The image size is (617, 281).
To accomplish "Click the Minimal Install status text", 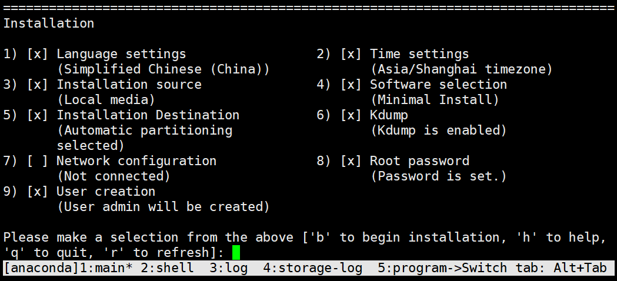I will [x=435, y=100].
